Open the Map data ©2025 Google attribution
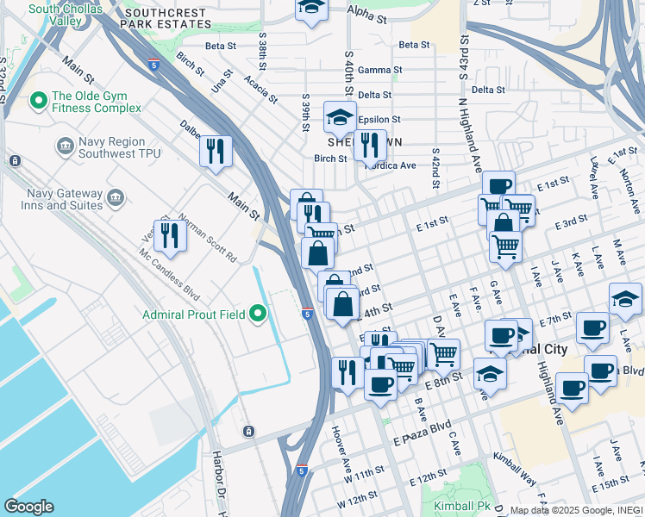This screenshot has height=517, width=645. (577, 511)
